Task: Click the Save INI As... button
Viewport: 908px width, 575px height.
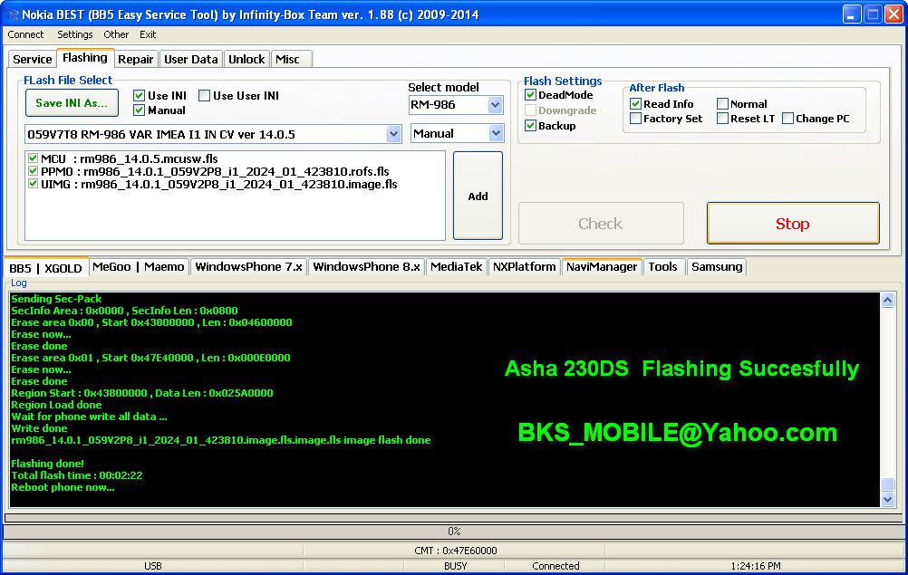Action: [72, 103]
